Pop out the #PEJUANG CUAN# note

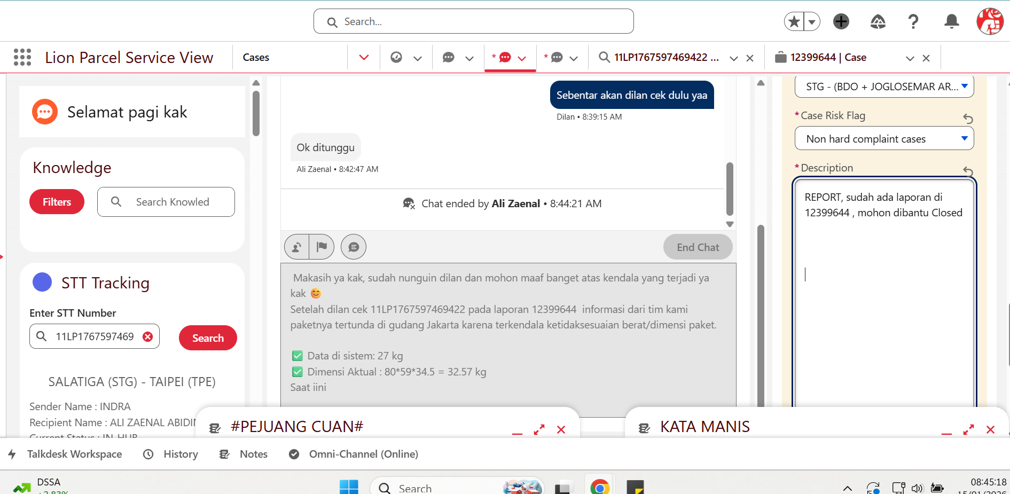pyautogui.click(x=539, y=429)
